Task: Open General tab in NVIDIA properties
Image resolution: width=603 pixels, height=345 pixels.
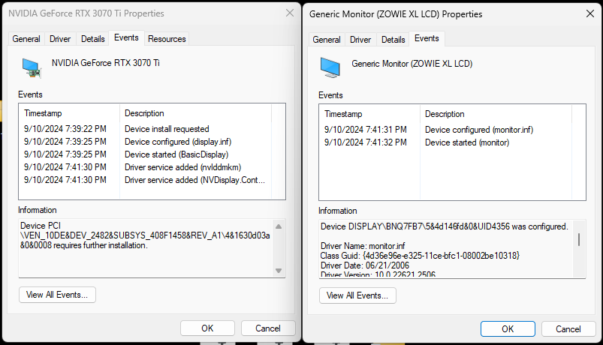Action: pyautogui.click(x=26, y=39)
